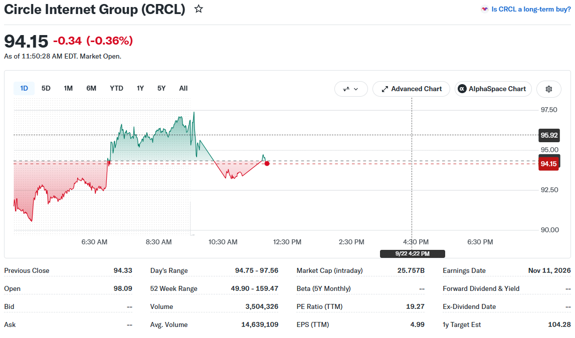
Task: Click the Beta (5Y Monthly) label
Action: pyautogui.click(x=323, y=288)
